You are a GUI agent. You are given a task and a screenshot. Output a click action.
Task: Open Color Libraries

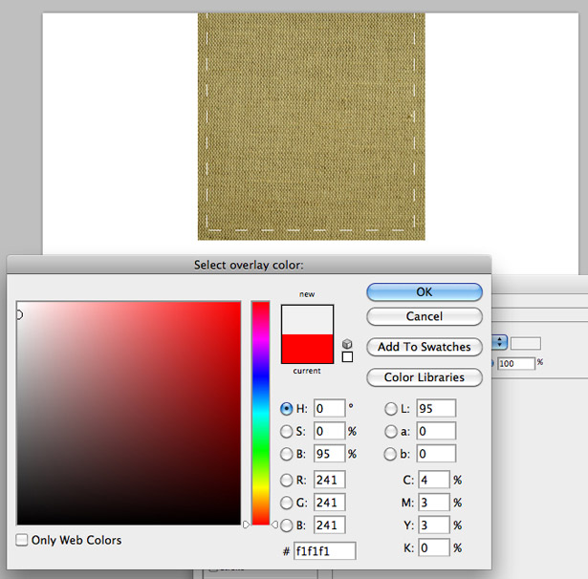[x=425, y=377]
